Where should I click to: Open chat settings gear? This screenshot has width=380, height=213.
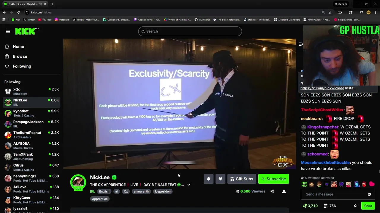[355, 206]
